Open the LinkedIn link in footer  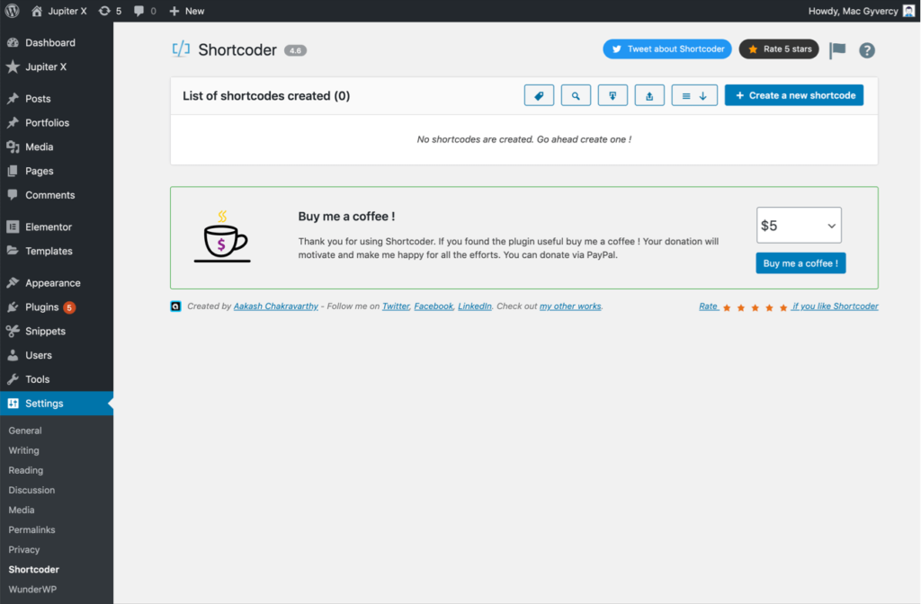pyautogui.click(x=475, y=306)
